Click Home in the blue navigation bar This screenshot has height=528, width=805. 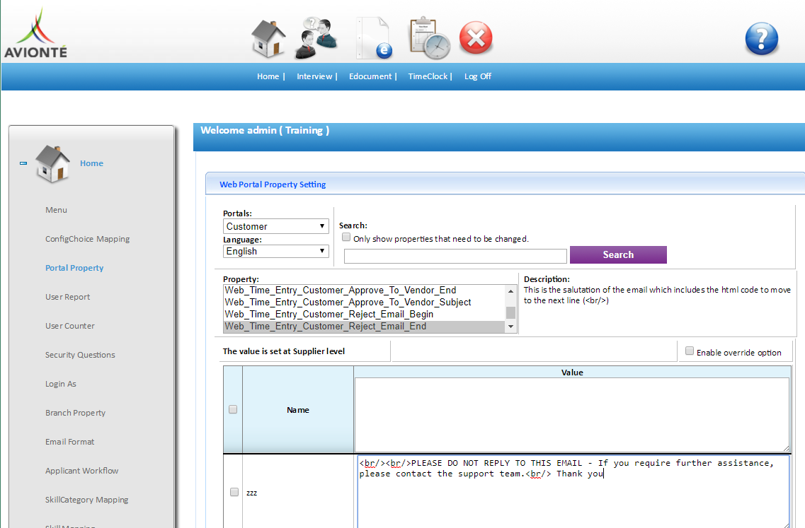[x=268, y=76]
